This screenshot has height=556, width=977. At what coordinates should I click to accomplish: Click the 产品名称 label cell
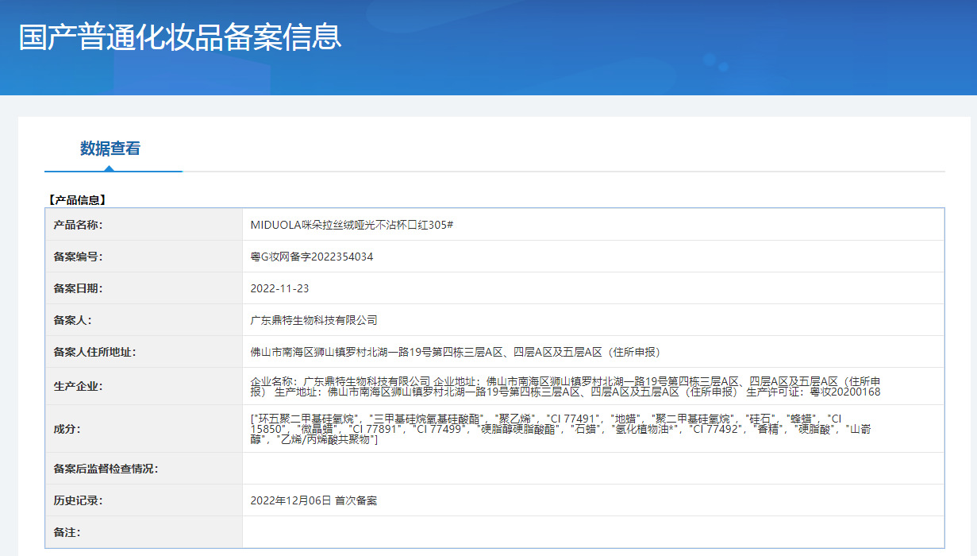(x=144, y=225)
